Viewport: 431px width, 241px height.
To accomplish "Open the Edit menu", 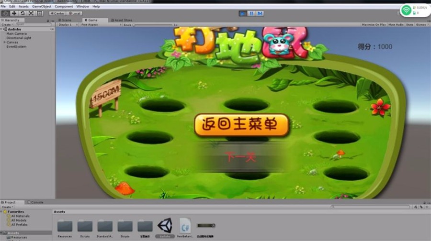I will 12,6.
